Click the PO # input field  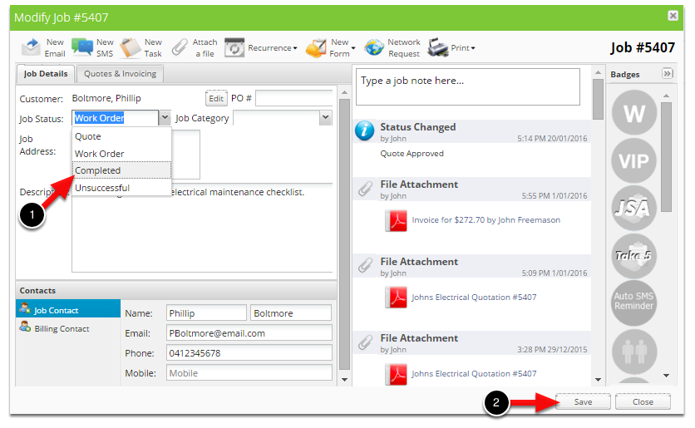[293, 98]
